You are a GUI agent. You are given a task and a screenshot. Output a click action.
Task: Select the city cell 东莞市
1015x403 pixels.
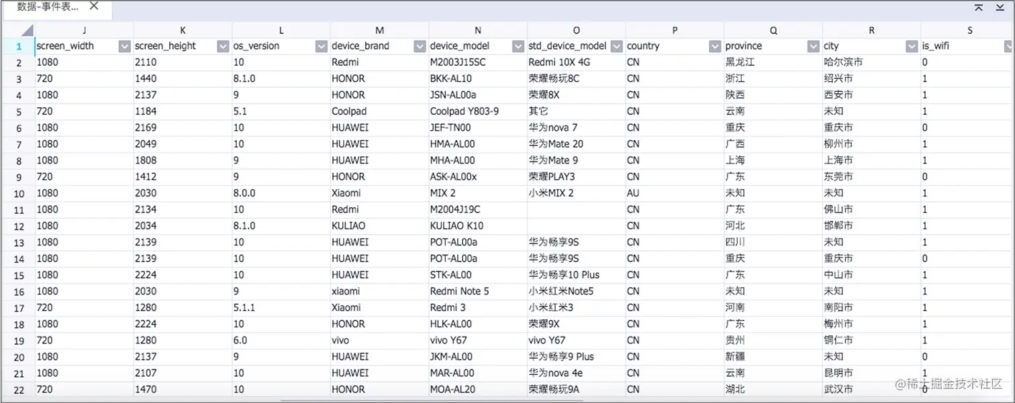click(x=871, y=177)
